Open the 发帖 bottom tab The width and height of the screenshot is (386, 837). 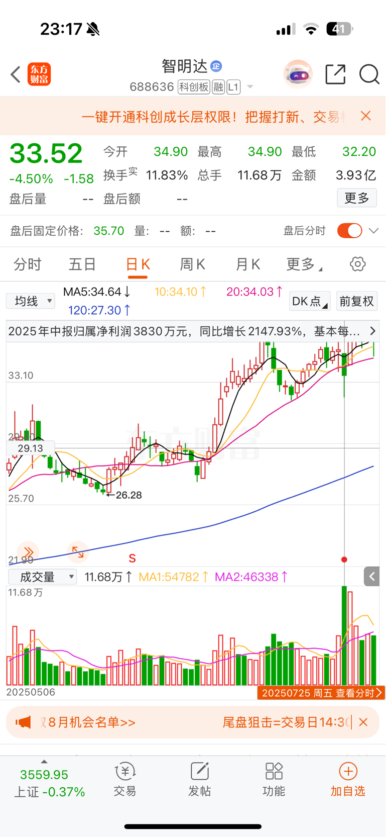(199, 780)
